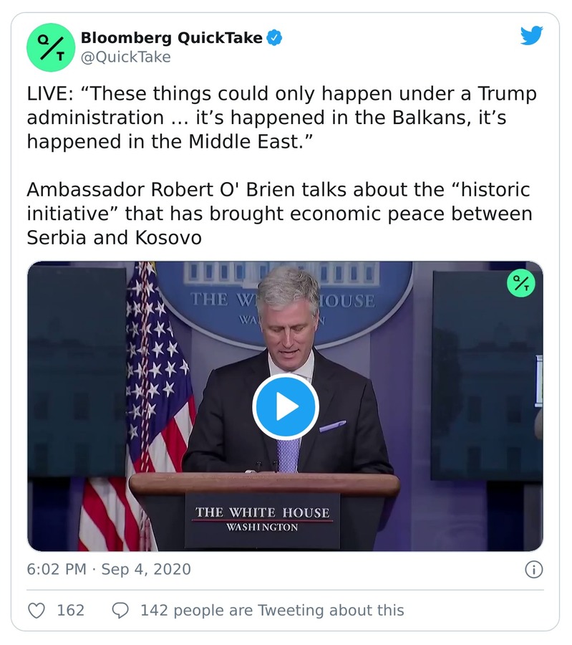Toggle the video play state
Image resolution: width=572 pixels, height=645 pixels.
coord(286,406)
